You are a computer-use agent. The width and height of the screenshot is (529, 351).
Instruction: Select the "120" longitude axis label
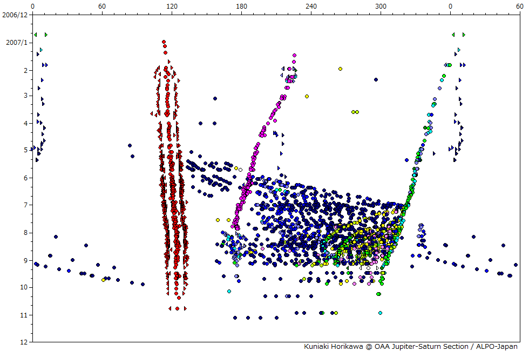pos(172,6)
